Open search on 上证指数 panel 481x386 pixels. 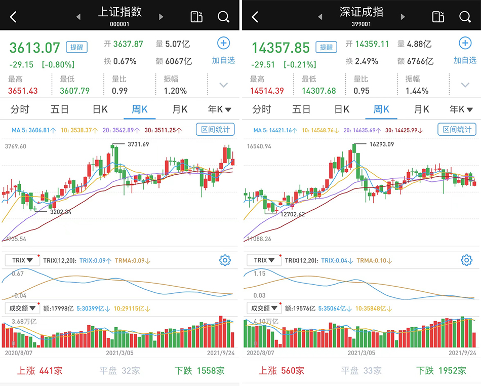point(223,17)
